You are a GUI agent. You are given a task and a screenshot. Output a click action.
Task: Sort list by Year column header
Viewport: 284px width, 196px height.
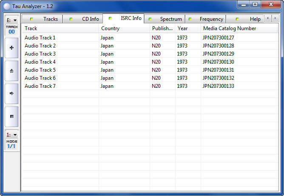tap(187, 28)
